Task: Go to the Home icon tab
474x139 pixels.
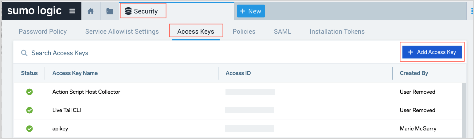Action: 91,11
